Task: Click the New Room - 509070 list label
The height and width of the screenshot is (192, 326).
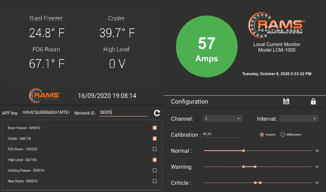Action: [22, 181]
